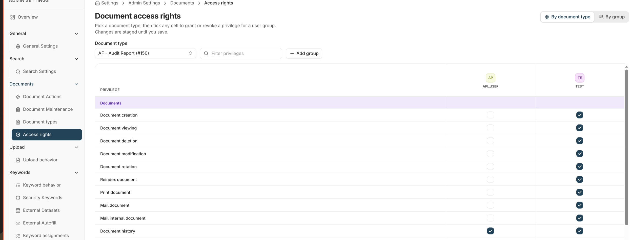Click the magnifier icon in Filter privileges
631x240 pixels.
tap(206, 54)
